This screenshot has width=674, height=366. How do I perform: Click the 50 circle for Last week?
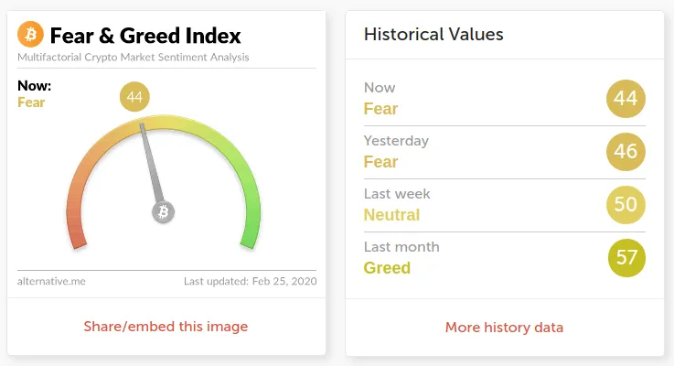(x=626, y=205)
